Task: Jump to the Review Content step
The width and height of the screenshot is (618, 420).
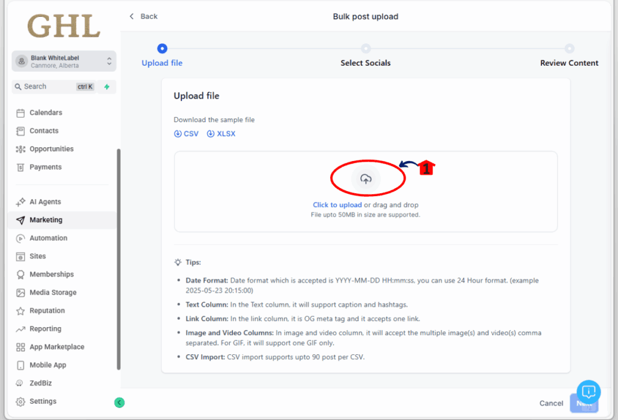Action: pyautogui.click(x=569, y=49)
